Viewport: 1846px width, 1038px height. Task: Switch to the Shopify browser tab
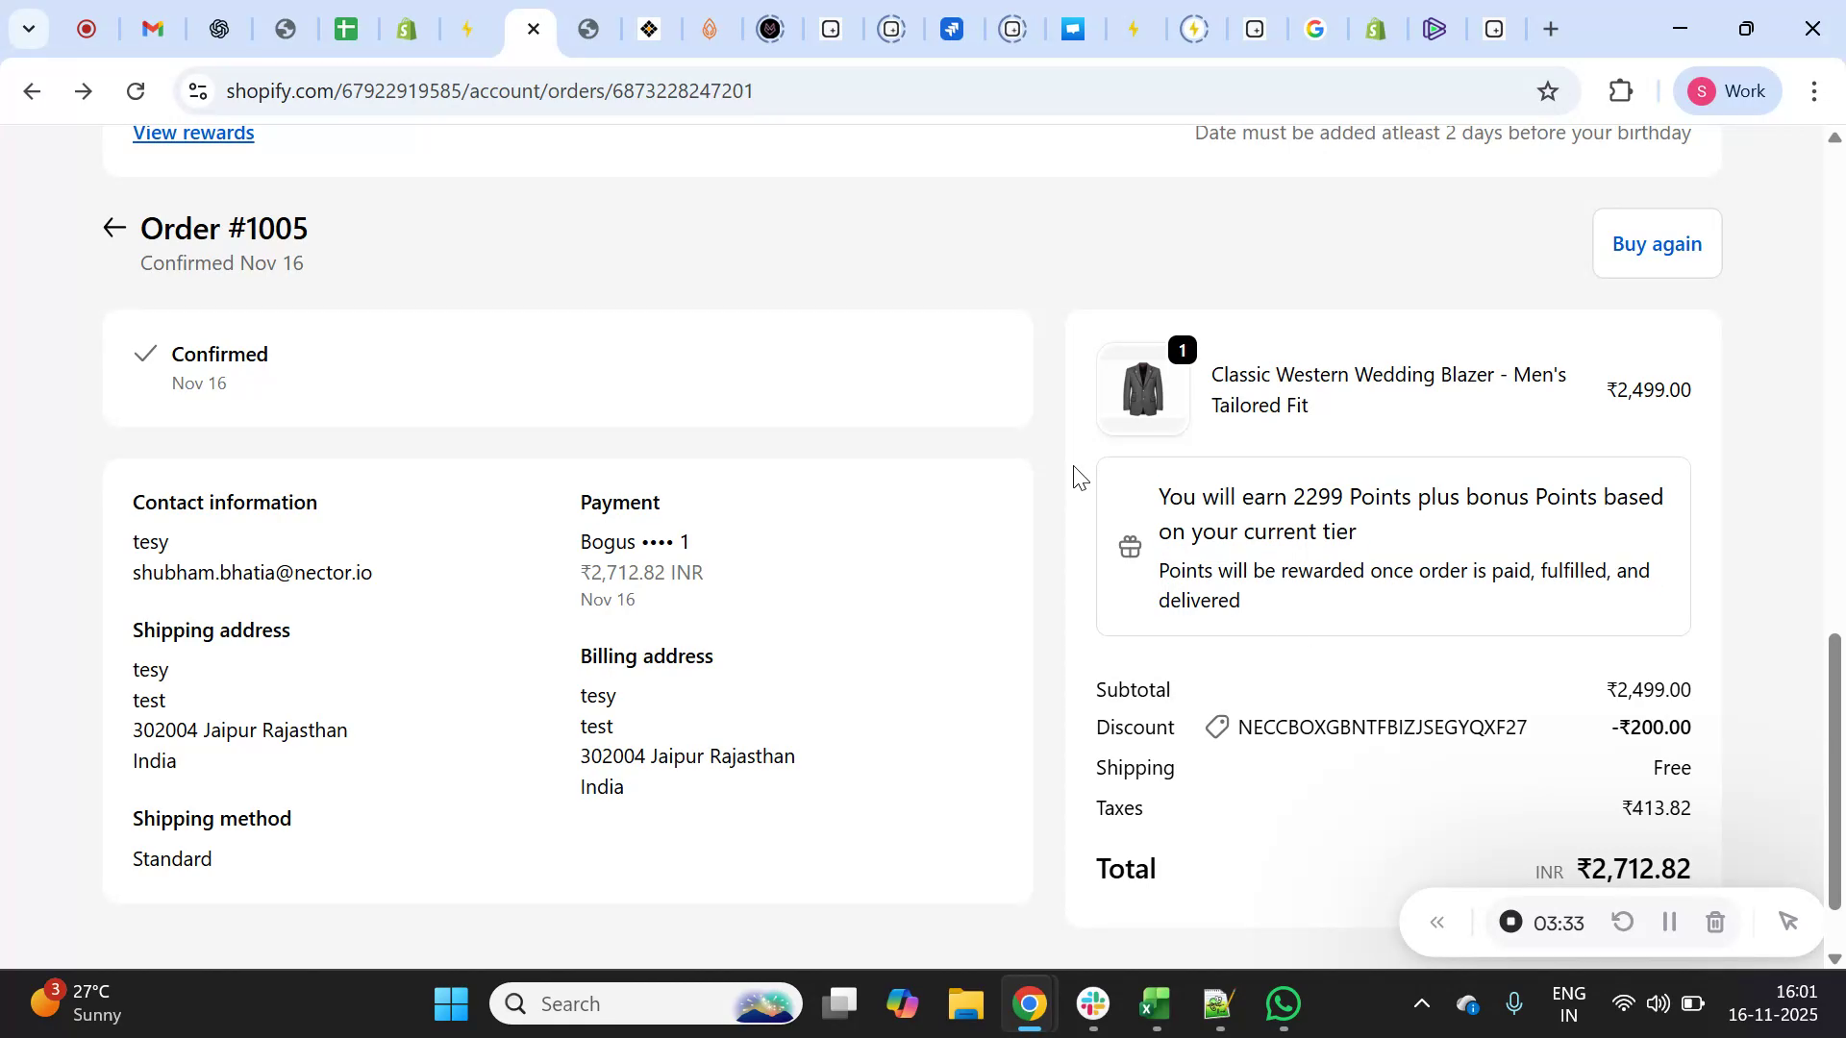tap(407, 29)
